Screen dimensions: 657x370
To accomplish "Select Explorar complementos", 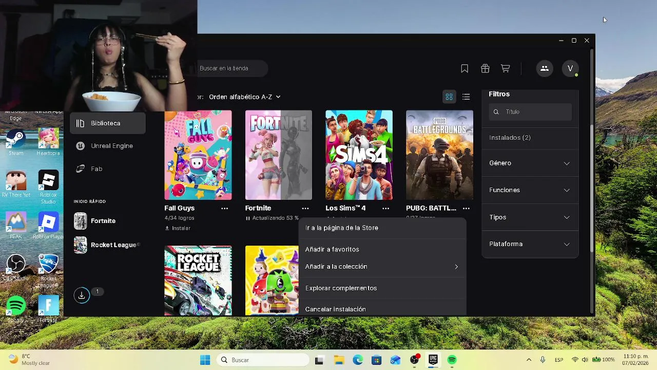I will tap(382, 288).
